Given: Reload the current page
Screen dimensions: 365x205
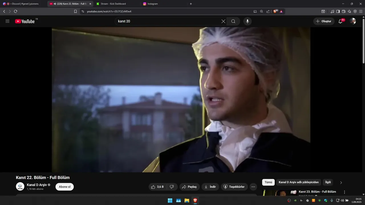Looking at the screenshot, I should [x=15, y=11].
